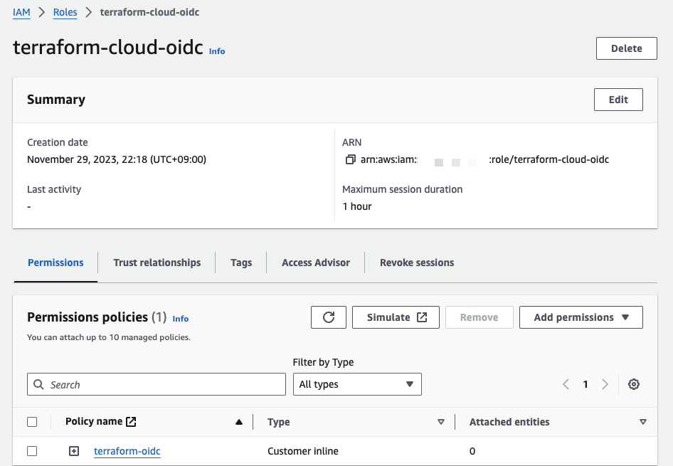
Task: Expand the terraform-oidc policy details
Action: pyautogui.click(x=74, y=451)
